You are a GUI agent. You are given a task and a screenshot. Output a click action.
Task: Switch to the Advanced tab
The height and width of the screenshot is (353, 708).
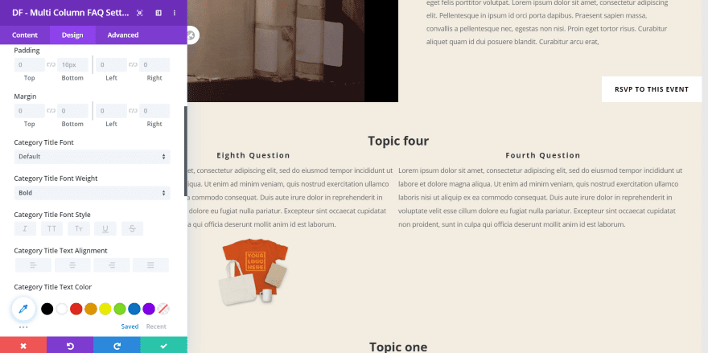coord(123,35)
